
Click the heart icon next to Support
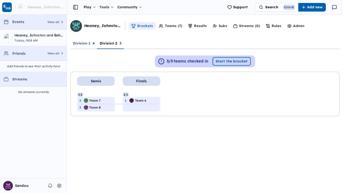click(229, 7)
